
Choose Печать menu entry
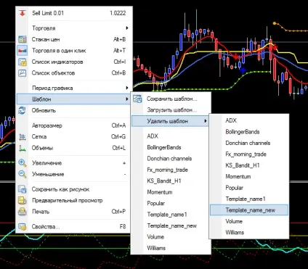[74, 212]
